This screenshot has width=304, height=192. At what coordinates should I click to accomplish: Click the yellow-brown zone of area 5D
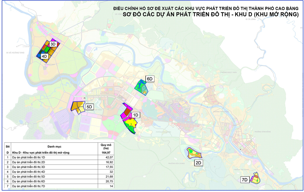pyautogui.click(x=77, y=107)
